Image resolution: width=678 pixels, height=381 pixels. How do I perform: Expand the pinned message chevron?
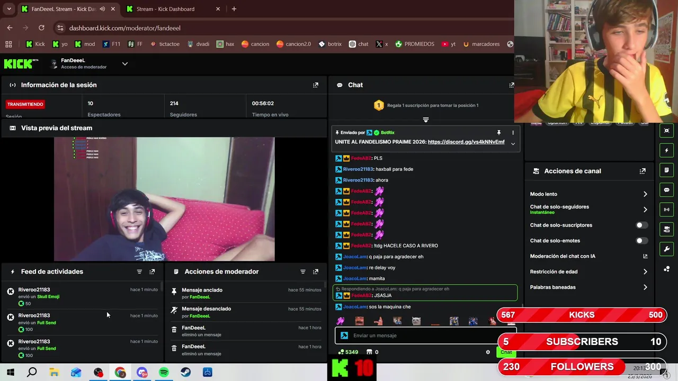513,143
